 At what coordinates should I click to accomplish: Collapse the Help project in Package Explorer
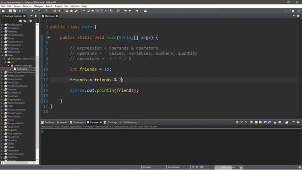click(2, 55)
